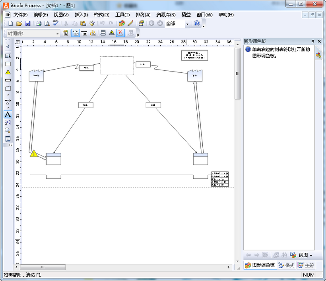Open the 帮助(H) menu
326x281 pixels.
[226, 15]
